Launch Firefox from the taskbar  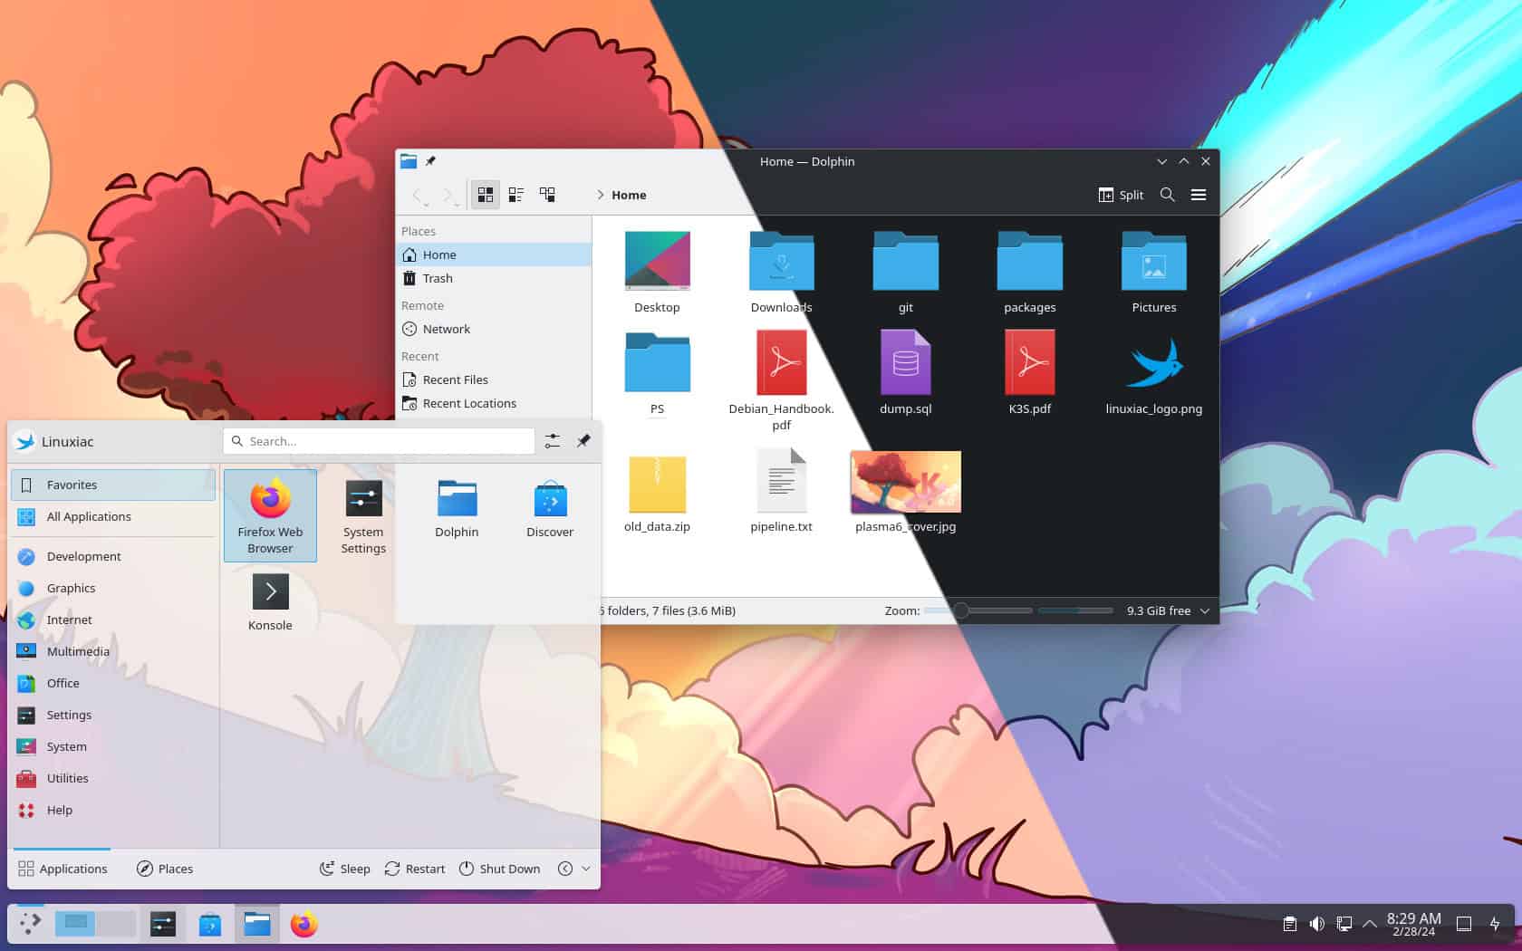pyautogui.click(x=303, y=925)
